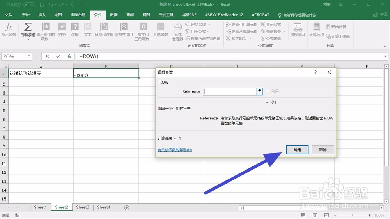This screenshot has height=219, width=390.
Task: Close the Function Arguments dialog with X
Action: pyautogui.click(x=329, y=72)
